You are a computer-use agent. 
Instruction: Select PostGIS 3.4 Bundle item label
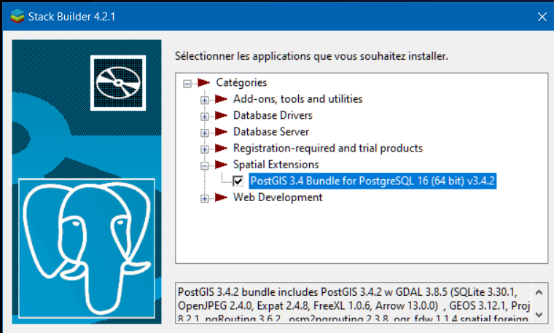point(372,181)
